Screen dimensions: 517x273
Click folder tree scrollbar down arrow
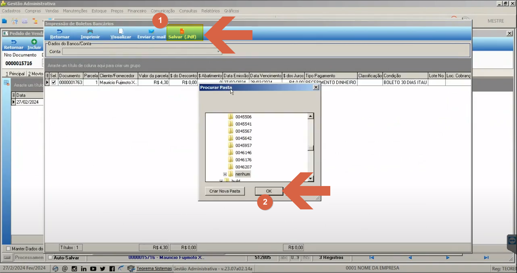tap(311, 178)
